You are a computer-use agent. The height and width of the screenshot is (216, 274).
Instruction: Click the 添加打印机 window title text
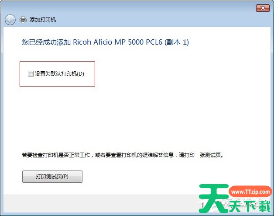click(42, 20)
